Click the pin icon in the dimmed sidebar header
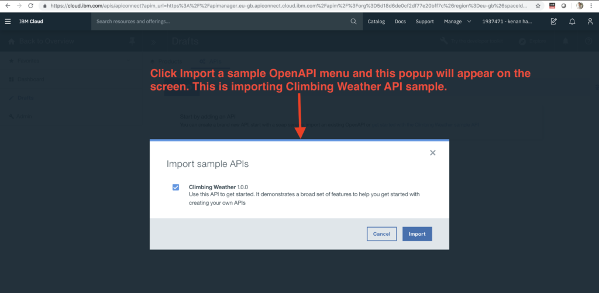Image resolution: width=599 pixels, height=293 pixels. [132, 41]
